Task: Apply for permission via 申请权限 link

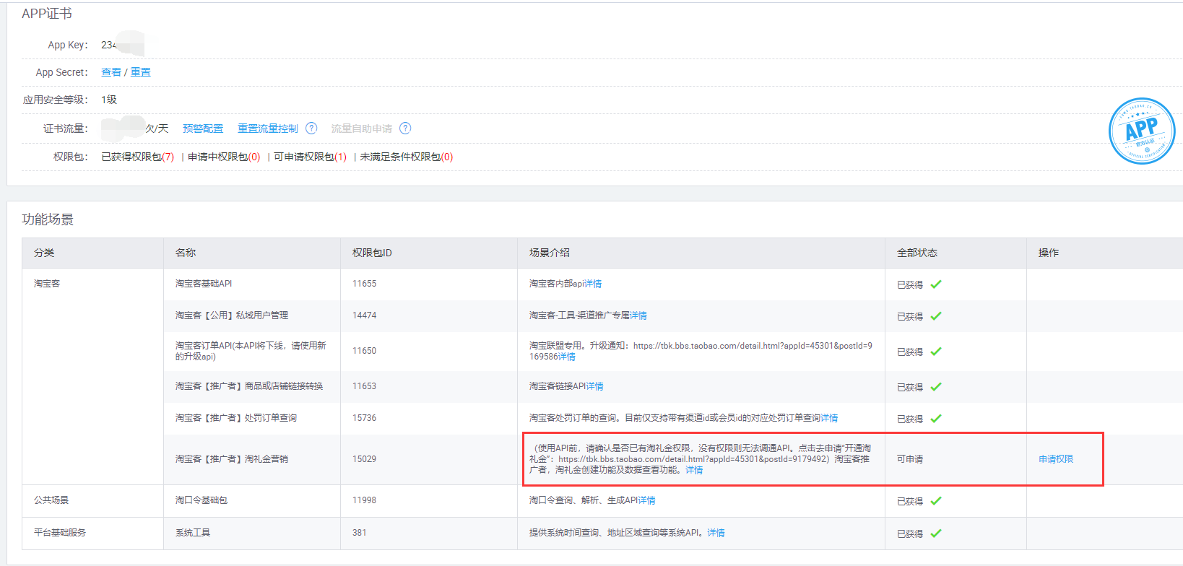Action: click(1056, 459)
